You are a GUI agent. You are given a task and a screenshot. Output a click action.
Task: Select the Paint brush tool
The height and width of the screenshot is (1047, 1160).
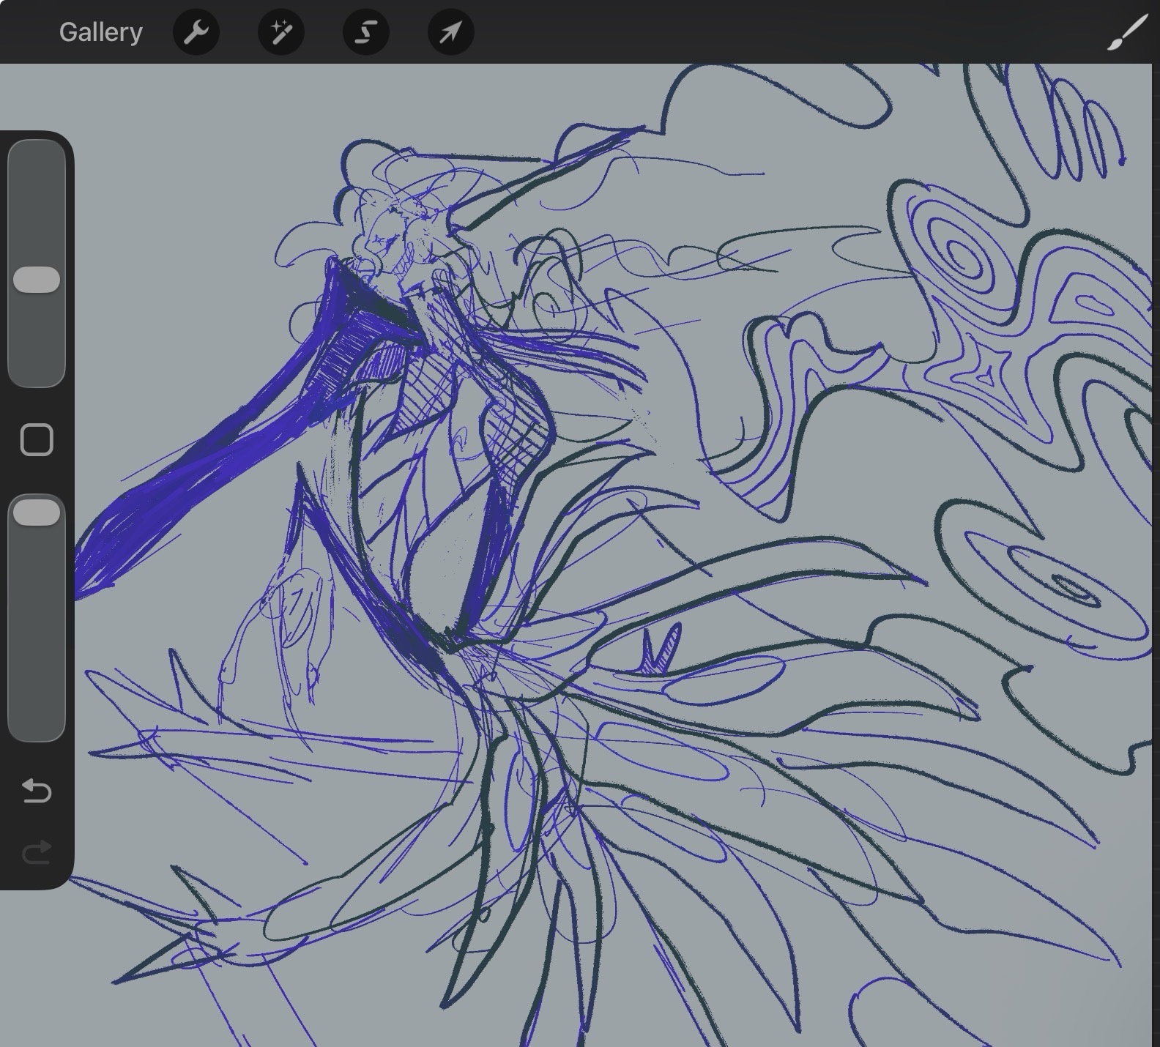click(1126, 32)
